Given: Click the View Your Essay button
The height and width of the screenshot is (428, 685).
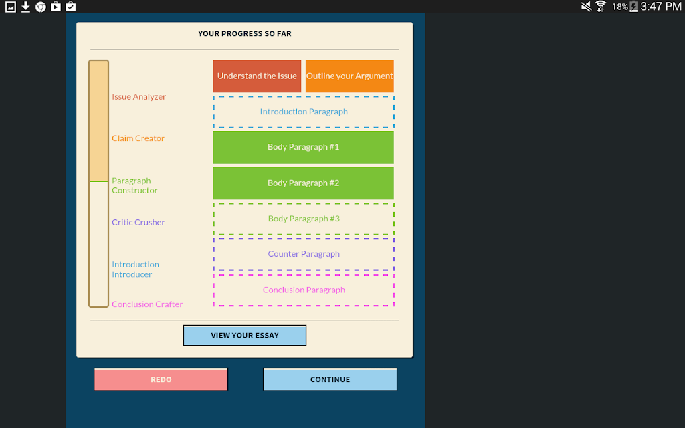Looking at the screenshot, I should (x=245, y=336).
